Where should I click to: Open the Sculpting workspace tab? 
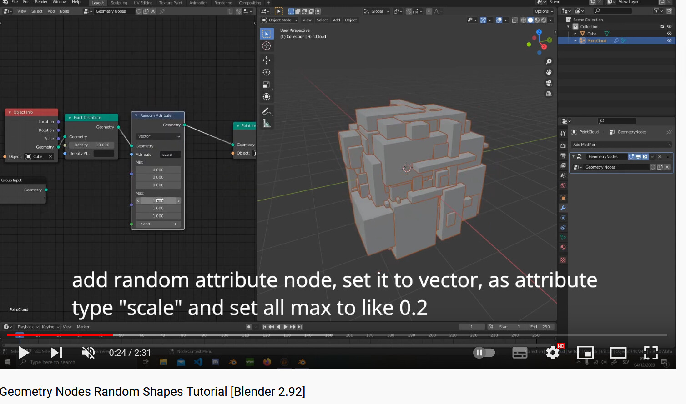click(x=119, y=3)
